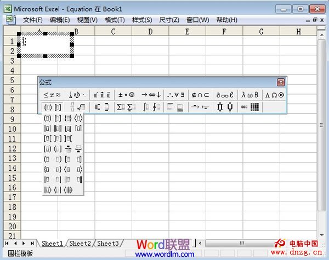Insert curly braces fence template
This screenshot has width=329, height=260.
pyautogui.click(x=68, y=118)
